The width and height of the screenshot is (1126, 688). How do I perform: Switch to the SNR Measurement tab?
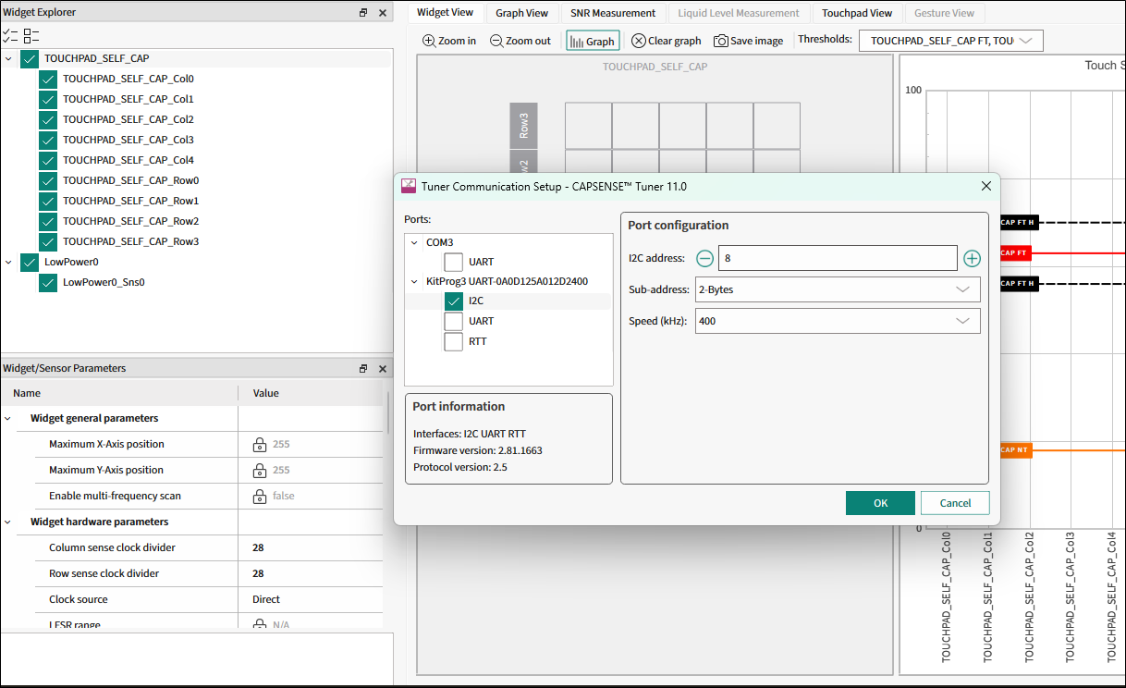(613, 13)
